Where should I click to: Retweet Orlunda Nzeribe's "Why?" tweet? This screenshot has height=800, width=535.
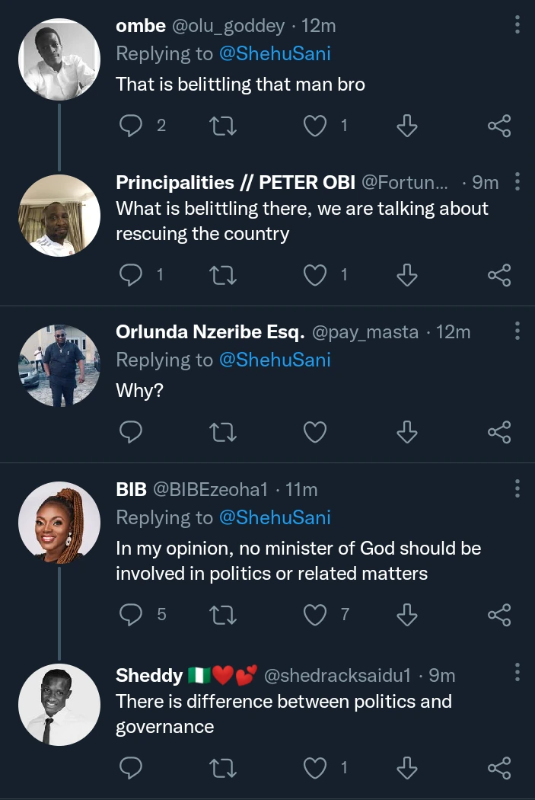[223, 432]
